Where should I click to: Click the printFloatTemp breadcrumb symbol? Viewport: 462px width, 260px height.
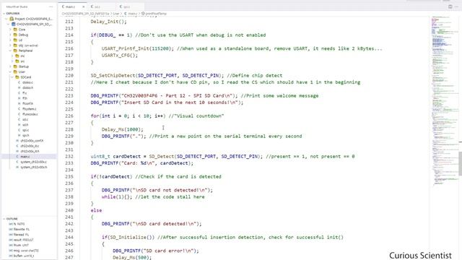pyautogui.click(x=154, y=14)
